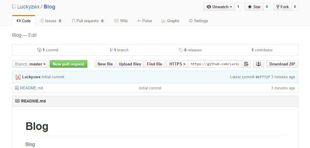Click the book icon in README.md header
This screenshot has width=310, height=148.
[x=18, y=101]
